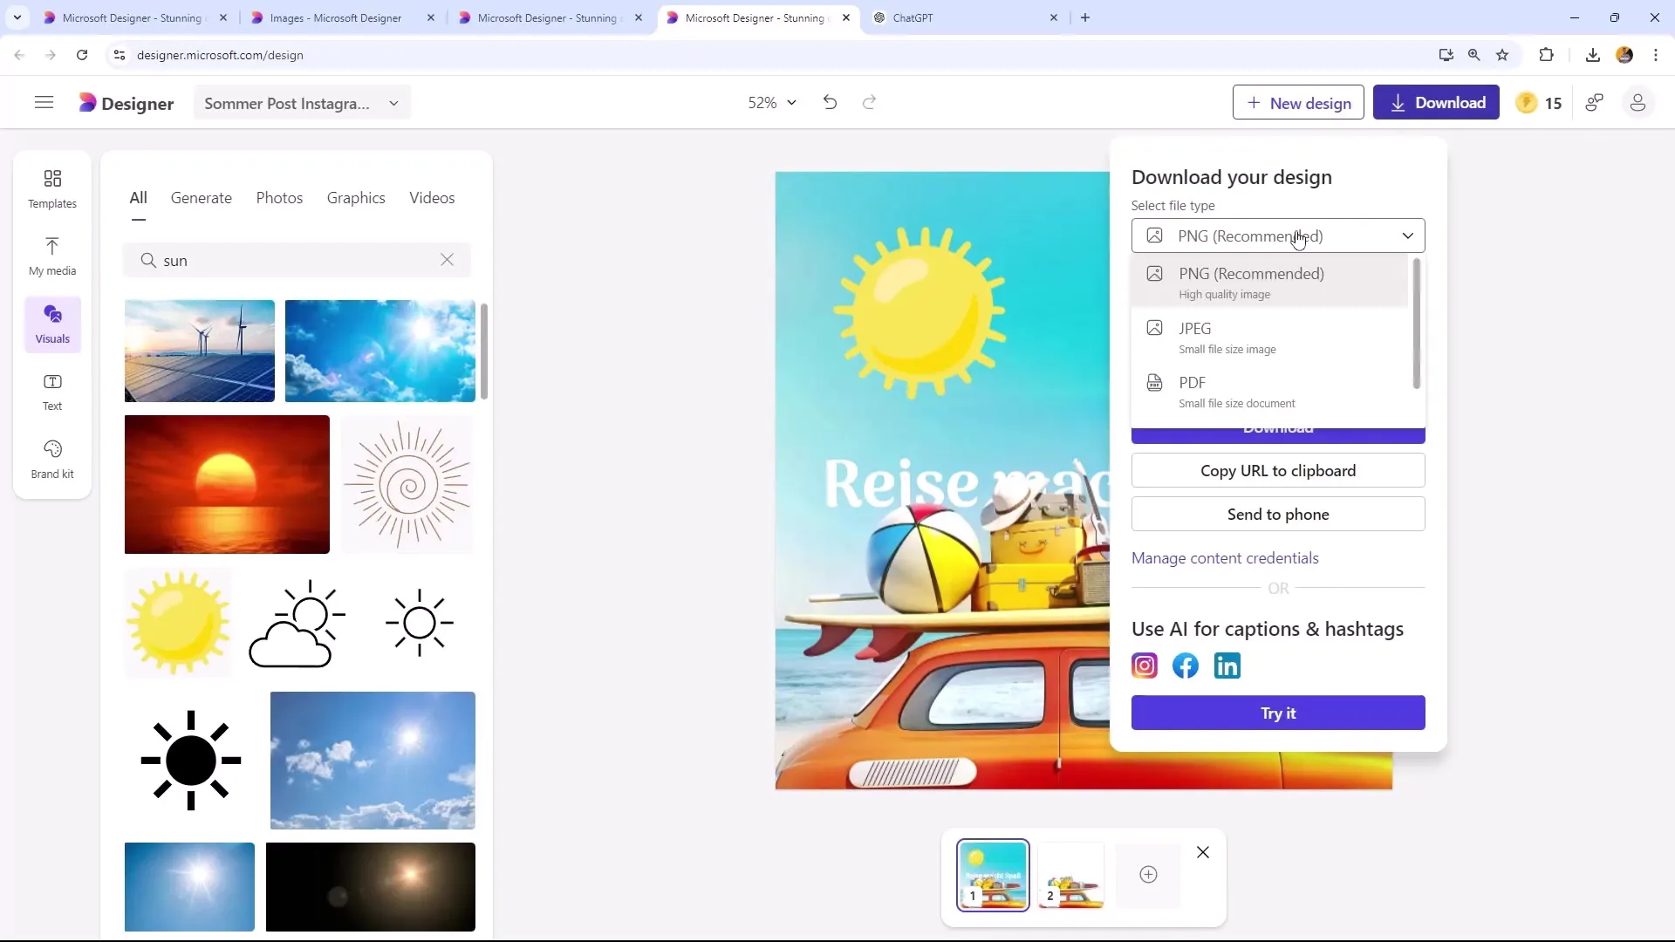This screenshot has width=1675, height=942.
Task: Pick the spiral sun line graphic
Action: coord(407,485)
